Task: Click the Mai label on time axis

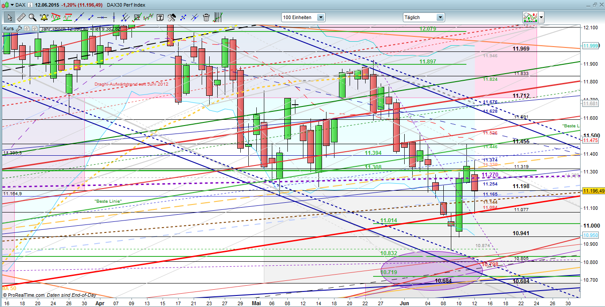Action: 256,303
